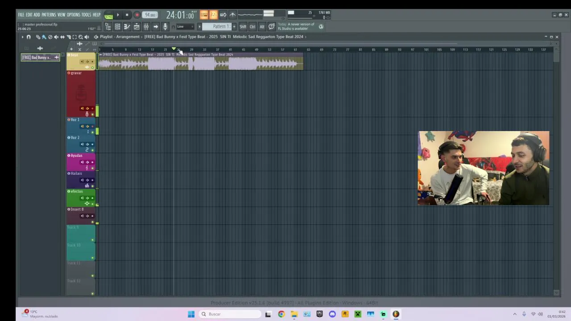Mute the Voz 1 track green dot
Screen dimensions: 571x321
coord(92,132)
